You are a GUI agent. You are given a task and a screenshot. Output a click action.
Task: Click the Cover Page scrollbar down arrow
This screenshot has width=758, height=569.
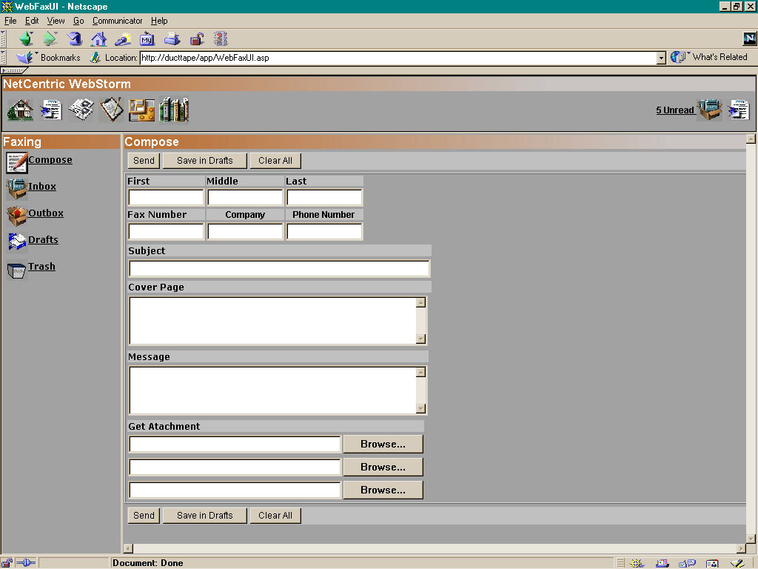tap(420, 339)
